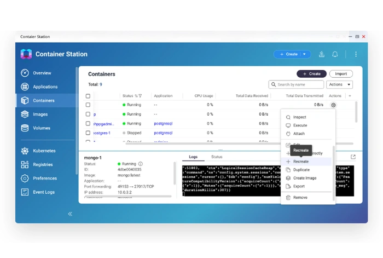Open the hppgadmi container link
This screenshot has width=383, height=258.
point(103,124)
